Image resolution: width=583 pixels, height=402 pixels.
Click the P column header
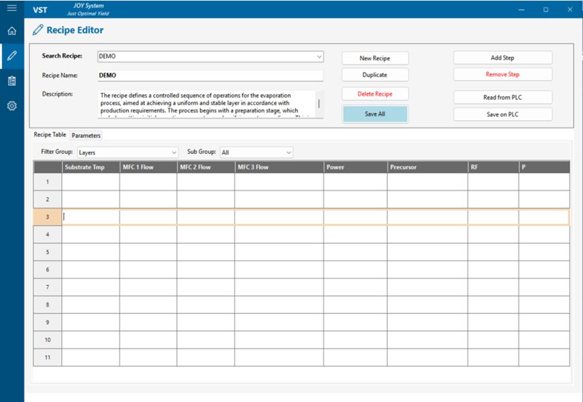[x=544, y=167]
